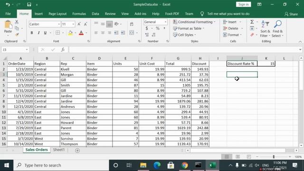The width and height of the screenshot is (304, 171).
Task: Cut selection with the scissors icon
Action: tap(17, 22)
